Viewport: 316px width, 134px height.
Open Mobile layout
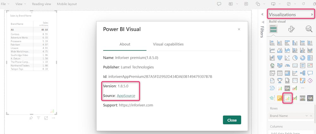tap(67, 4)
